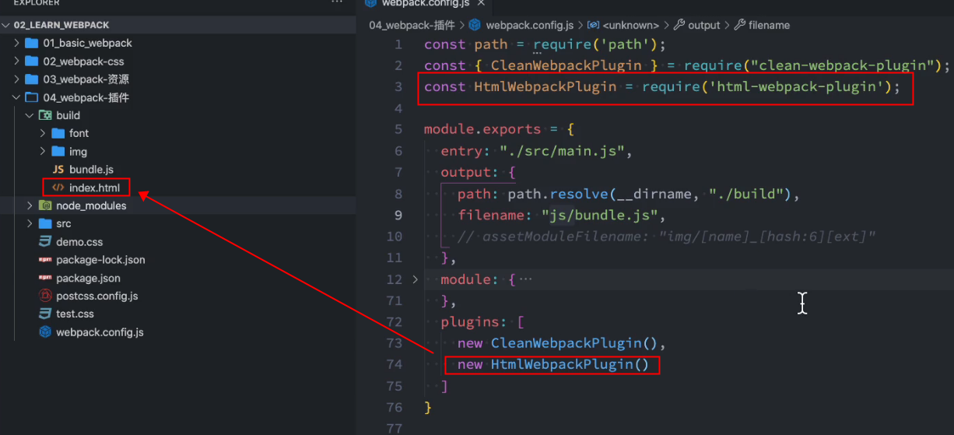Click the assetModuleFilename comment on line 10
Screen dimensions: 954x435
point(667,236)
